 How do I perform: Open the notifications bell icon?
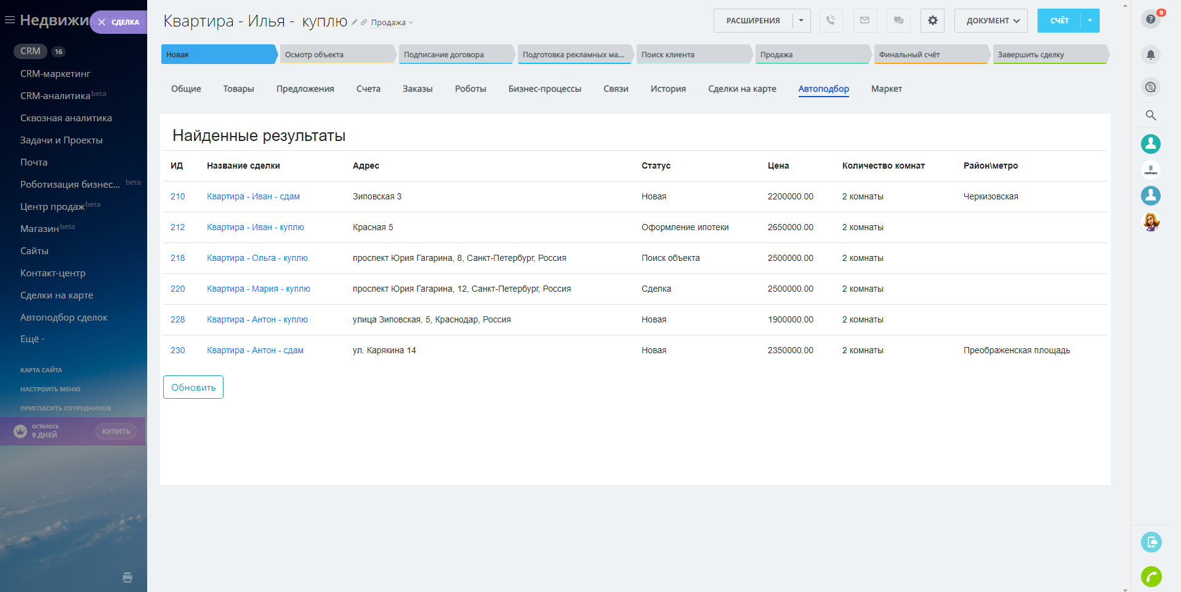[x=1150, y=55]
